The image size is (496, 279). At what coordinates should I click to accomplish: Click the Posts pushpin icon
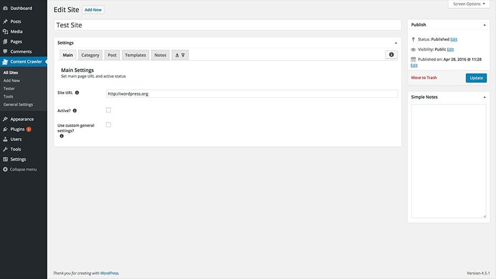(5, 21)
